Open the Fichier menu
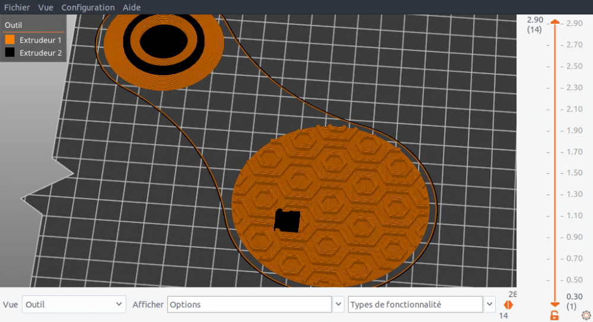The width and height of the screenshot is (593, 322). (17, 7)
